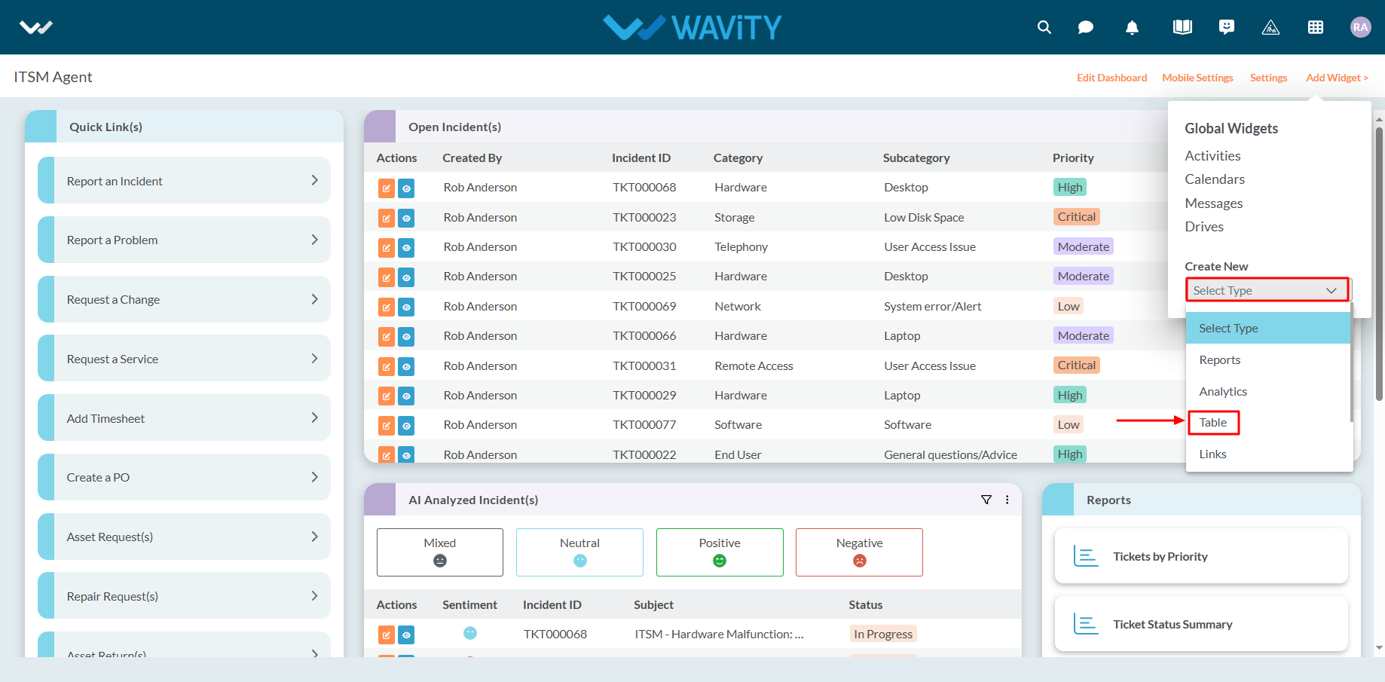Choose Table option in dropdown list

[x=1268, y=423]
